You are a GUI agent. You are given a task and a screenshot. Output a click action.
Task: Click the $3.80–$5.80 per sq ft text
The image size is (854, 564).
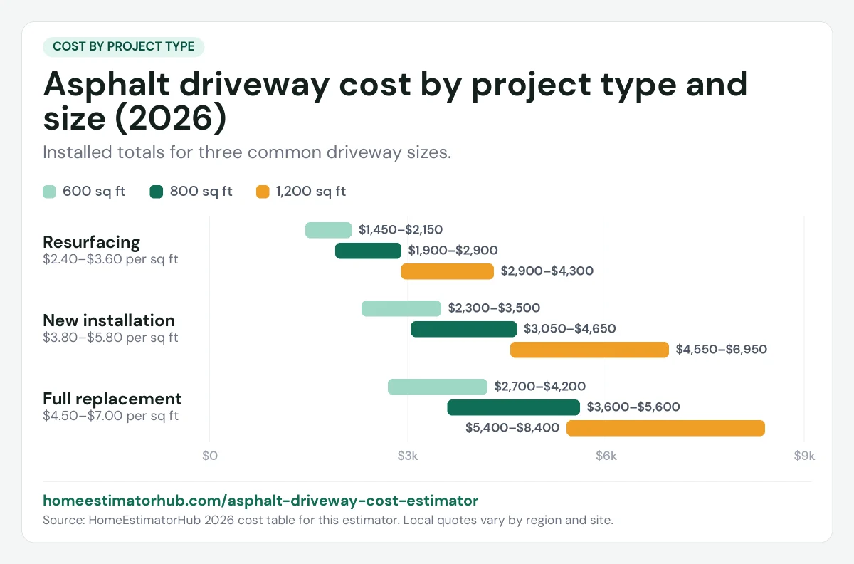click(x=110, y=338)
